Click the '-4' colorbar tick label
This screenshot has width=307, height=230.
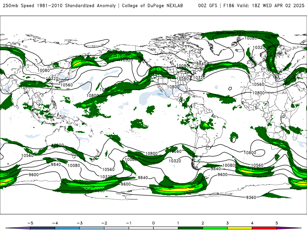[55, 223]
